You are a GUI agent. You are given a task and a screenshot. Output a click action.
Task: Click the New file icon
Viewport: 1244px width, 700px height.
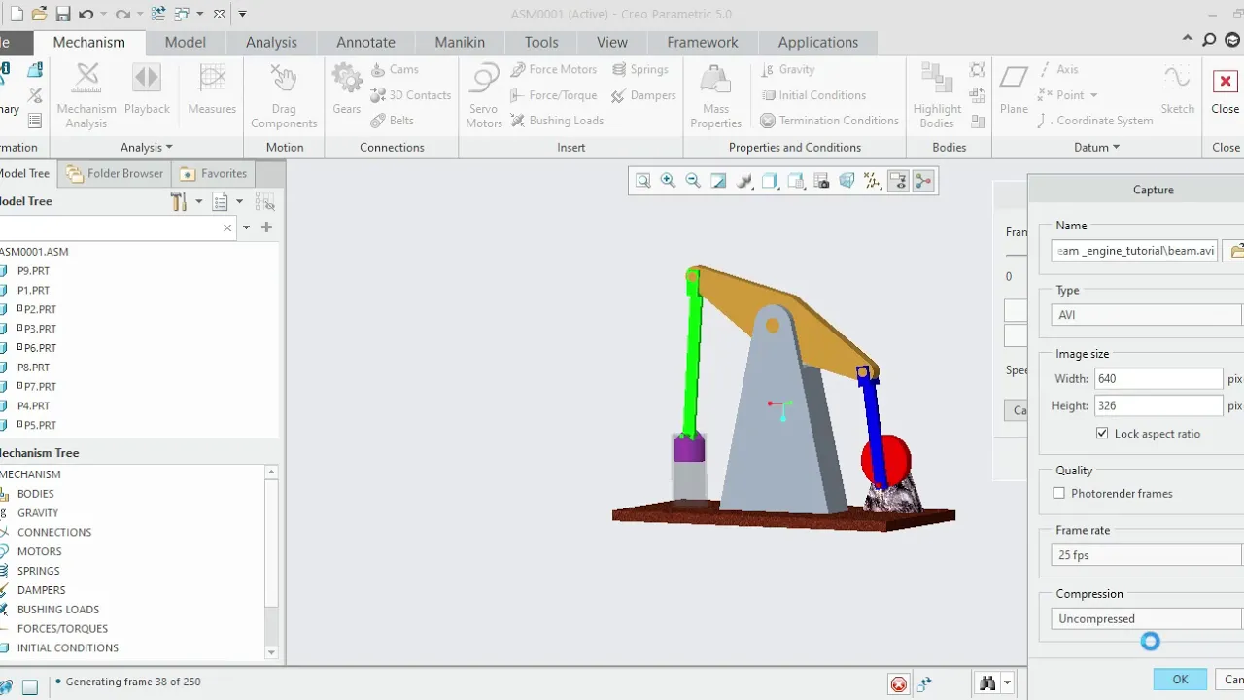pyautogui.click(x=16, y=14)
